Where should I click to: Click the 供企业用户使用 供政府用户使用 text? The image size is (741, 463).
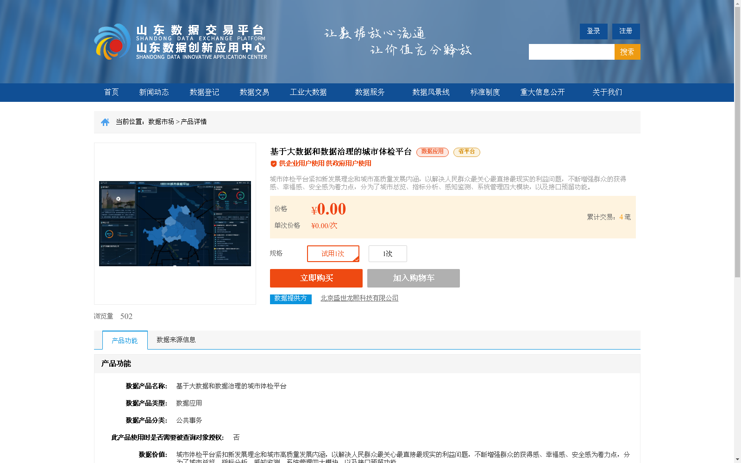coord(325,163)
